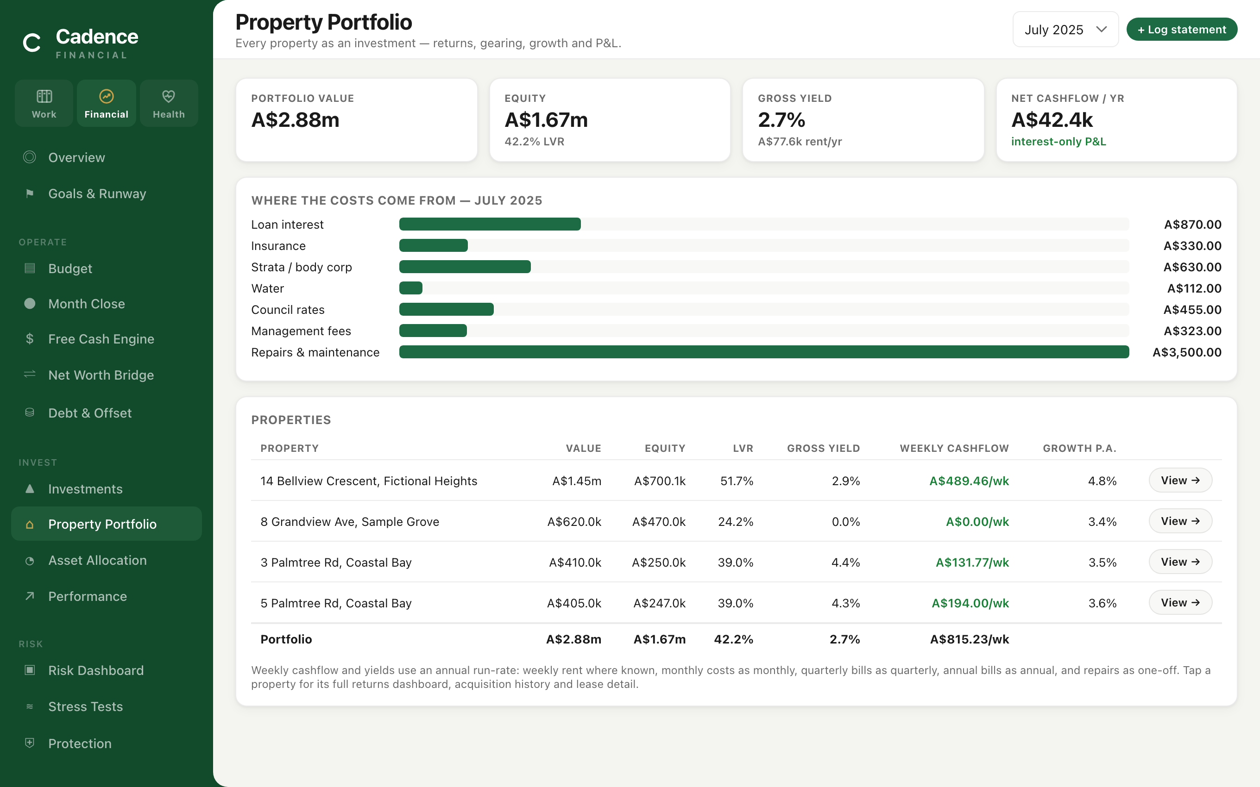The height and width of the screenshot is (787, 1260).
Task: Click the Loan interest cost bar
Action: [x=490, y=225]
